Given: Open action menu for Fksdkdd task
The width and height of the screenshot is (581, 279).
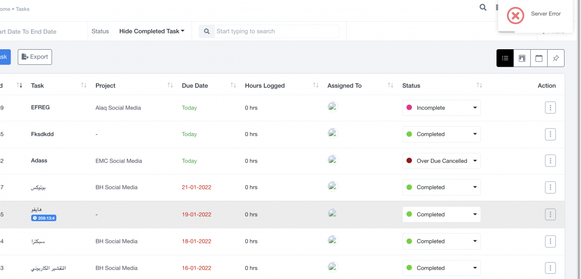Looking at the screenshot, I should click(550, 134).
